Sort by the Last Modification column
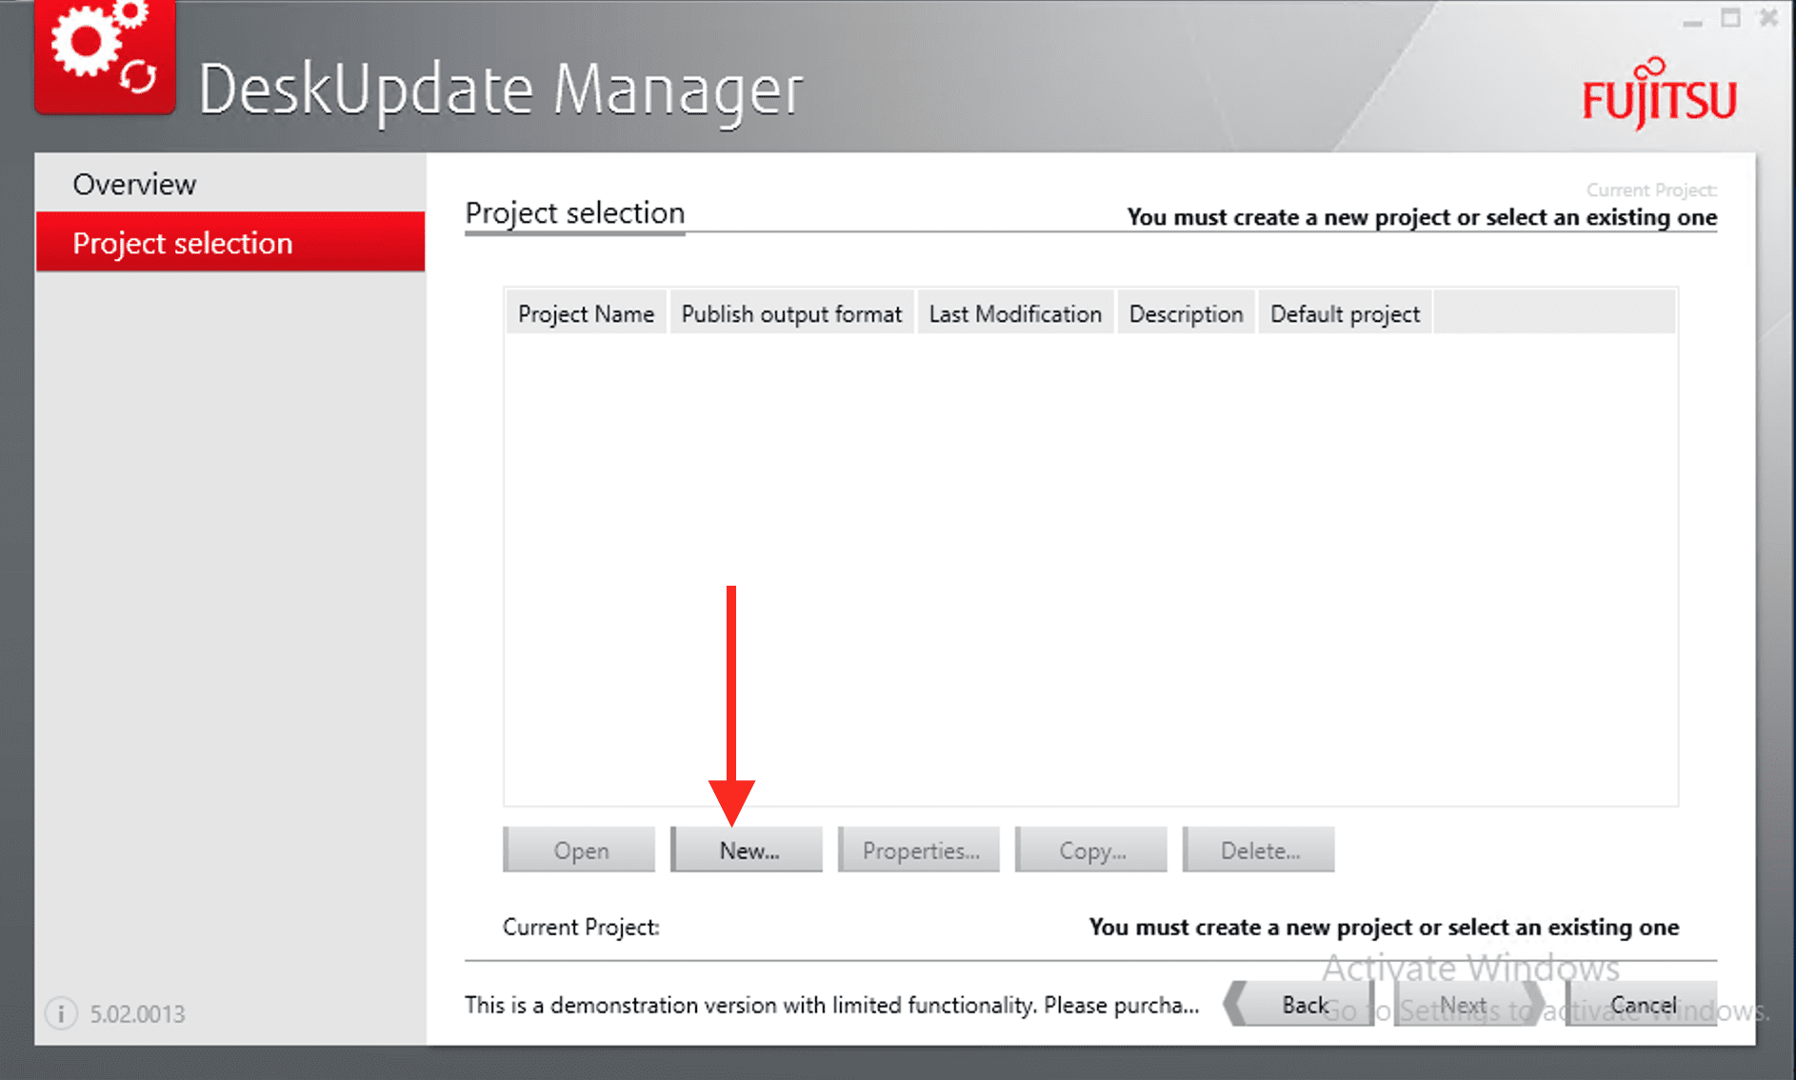This screenshot has width=1796, height=1080. point(1014,314)
